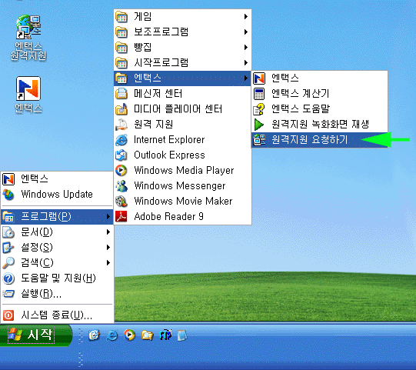Click the 설정(S) icon
Image resolution: width=416 pixels, height=370 pixels.
tap(8, 248)
